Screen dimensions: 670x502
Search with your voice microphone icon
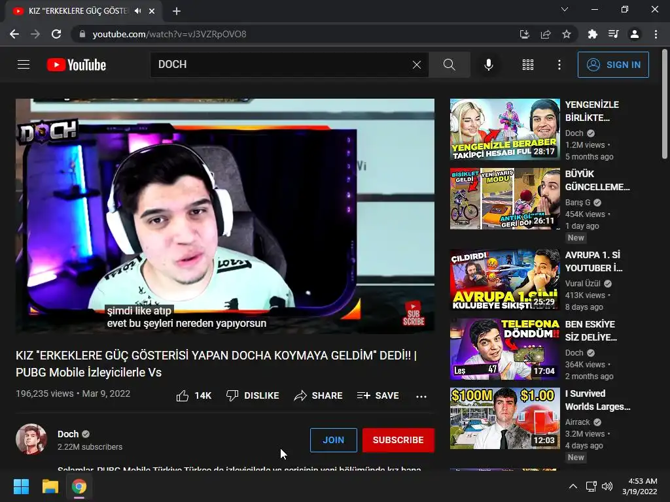click(488, 65)
